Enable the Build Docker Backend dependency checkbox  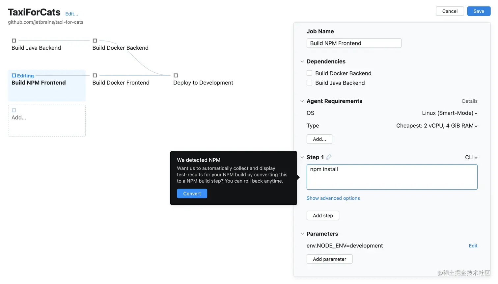(309, 73)
